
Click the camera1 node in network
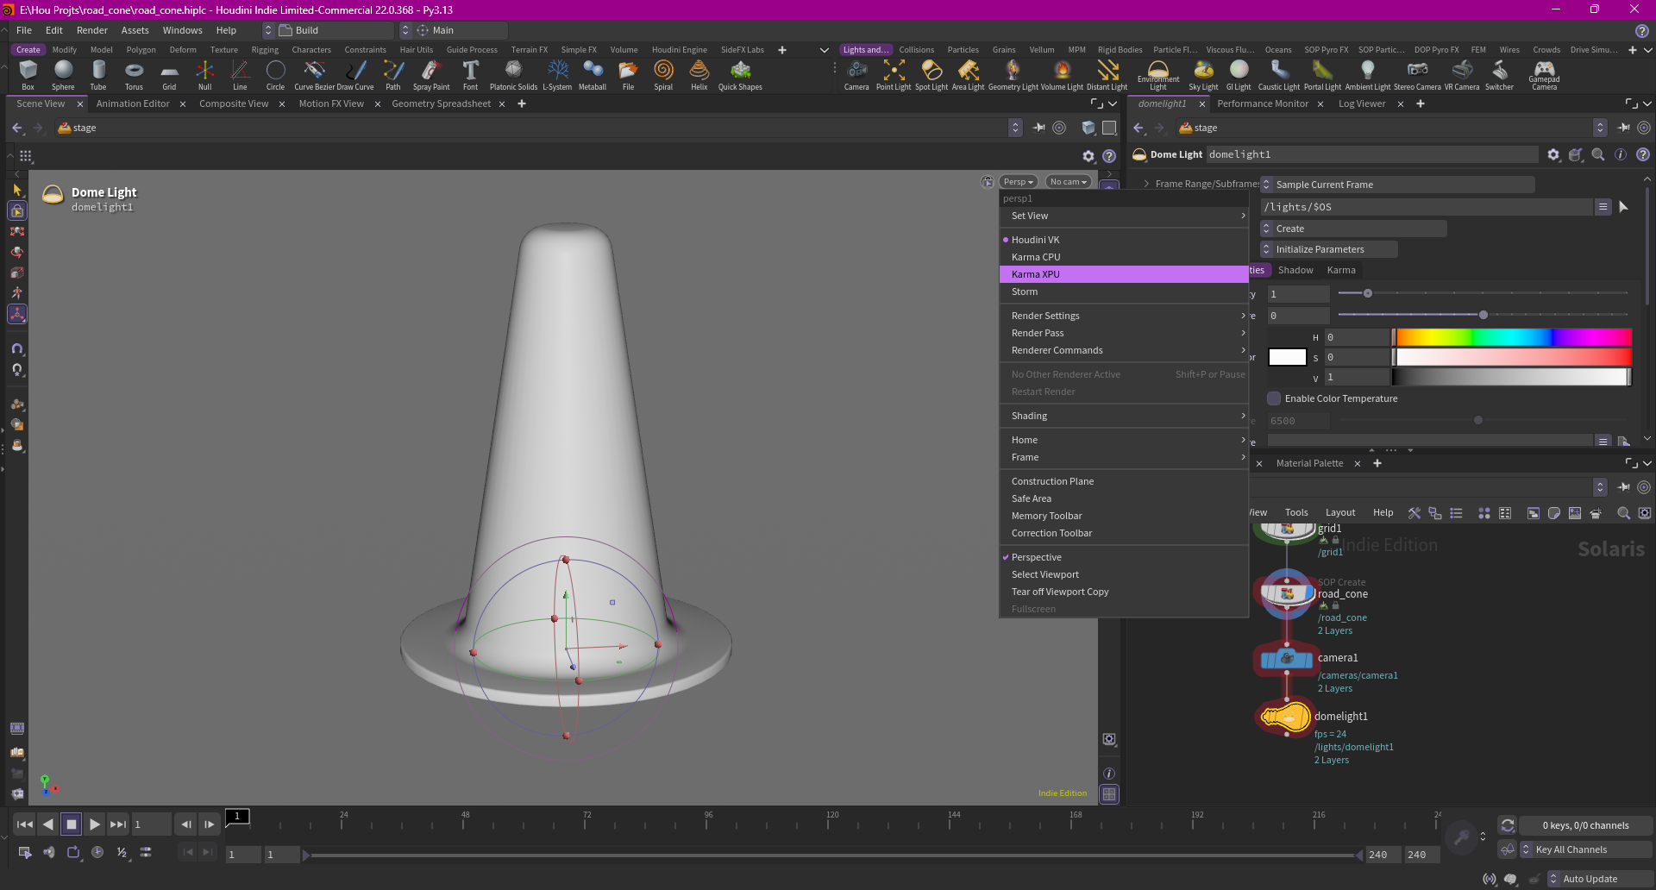click(1287, 659)
